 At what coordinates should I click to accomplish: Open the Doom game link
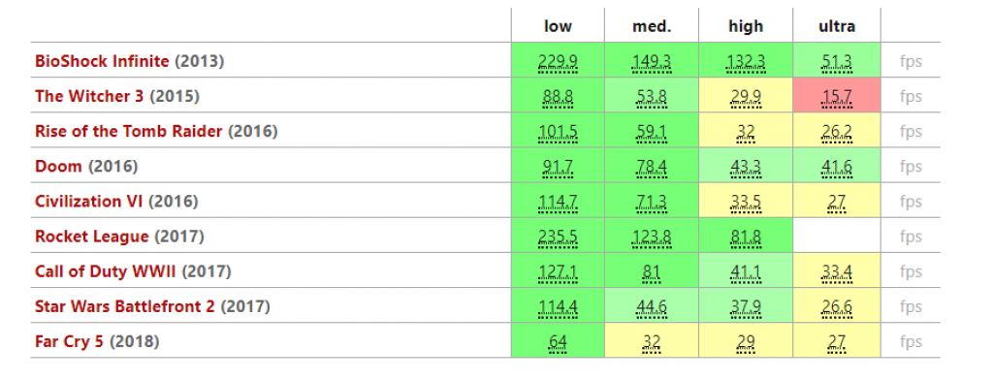coord(58,167)
